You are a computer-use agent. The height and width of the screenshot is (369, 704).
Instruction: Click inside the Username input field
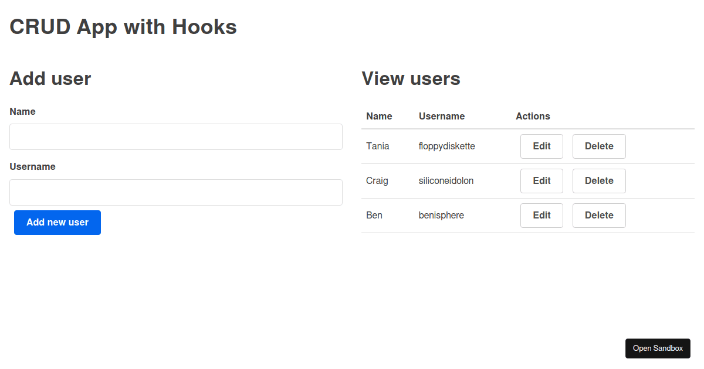(175, 192)
